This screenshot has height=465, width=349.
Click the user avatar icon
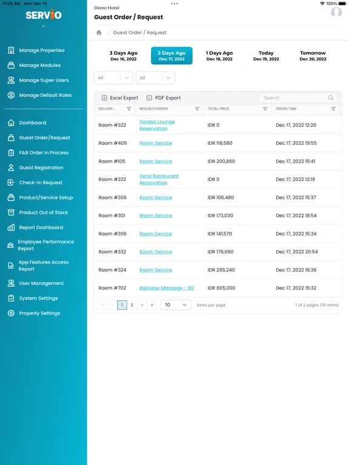click(336, 12)
